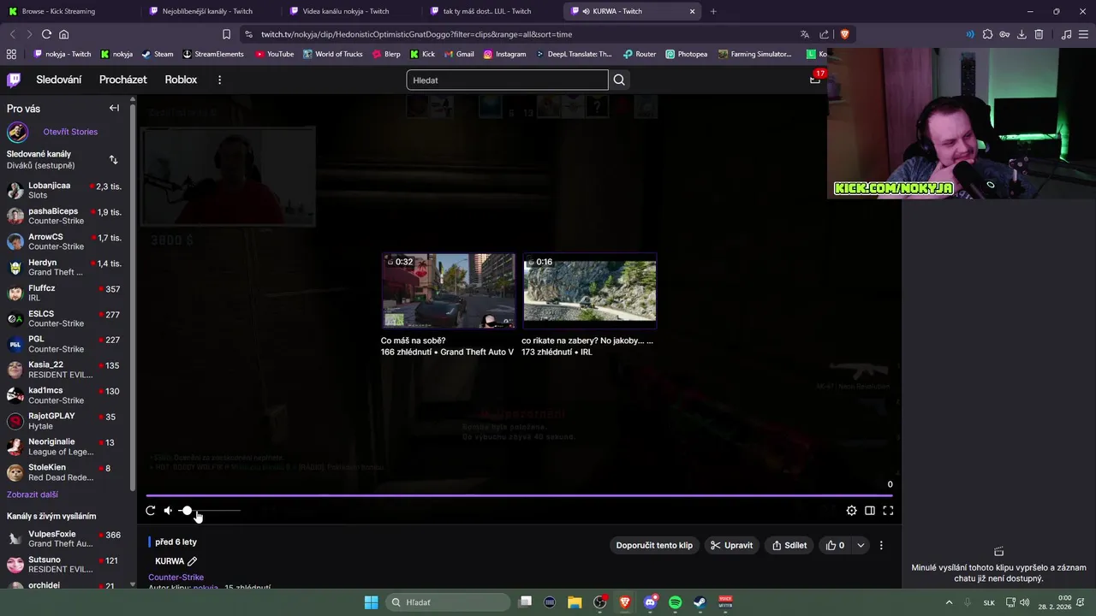Image resolution: width=1096 pixels, height=616 pixels.
Task: Open a new browser tab
Action: 713,11
